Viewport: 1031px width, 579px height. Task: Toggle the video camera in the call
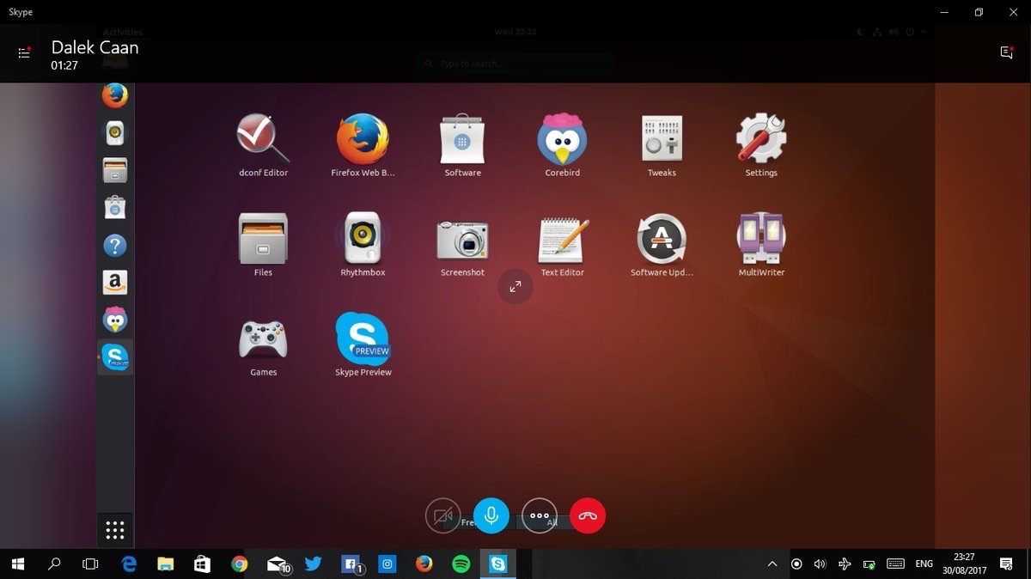point(443,516)
